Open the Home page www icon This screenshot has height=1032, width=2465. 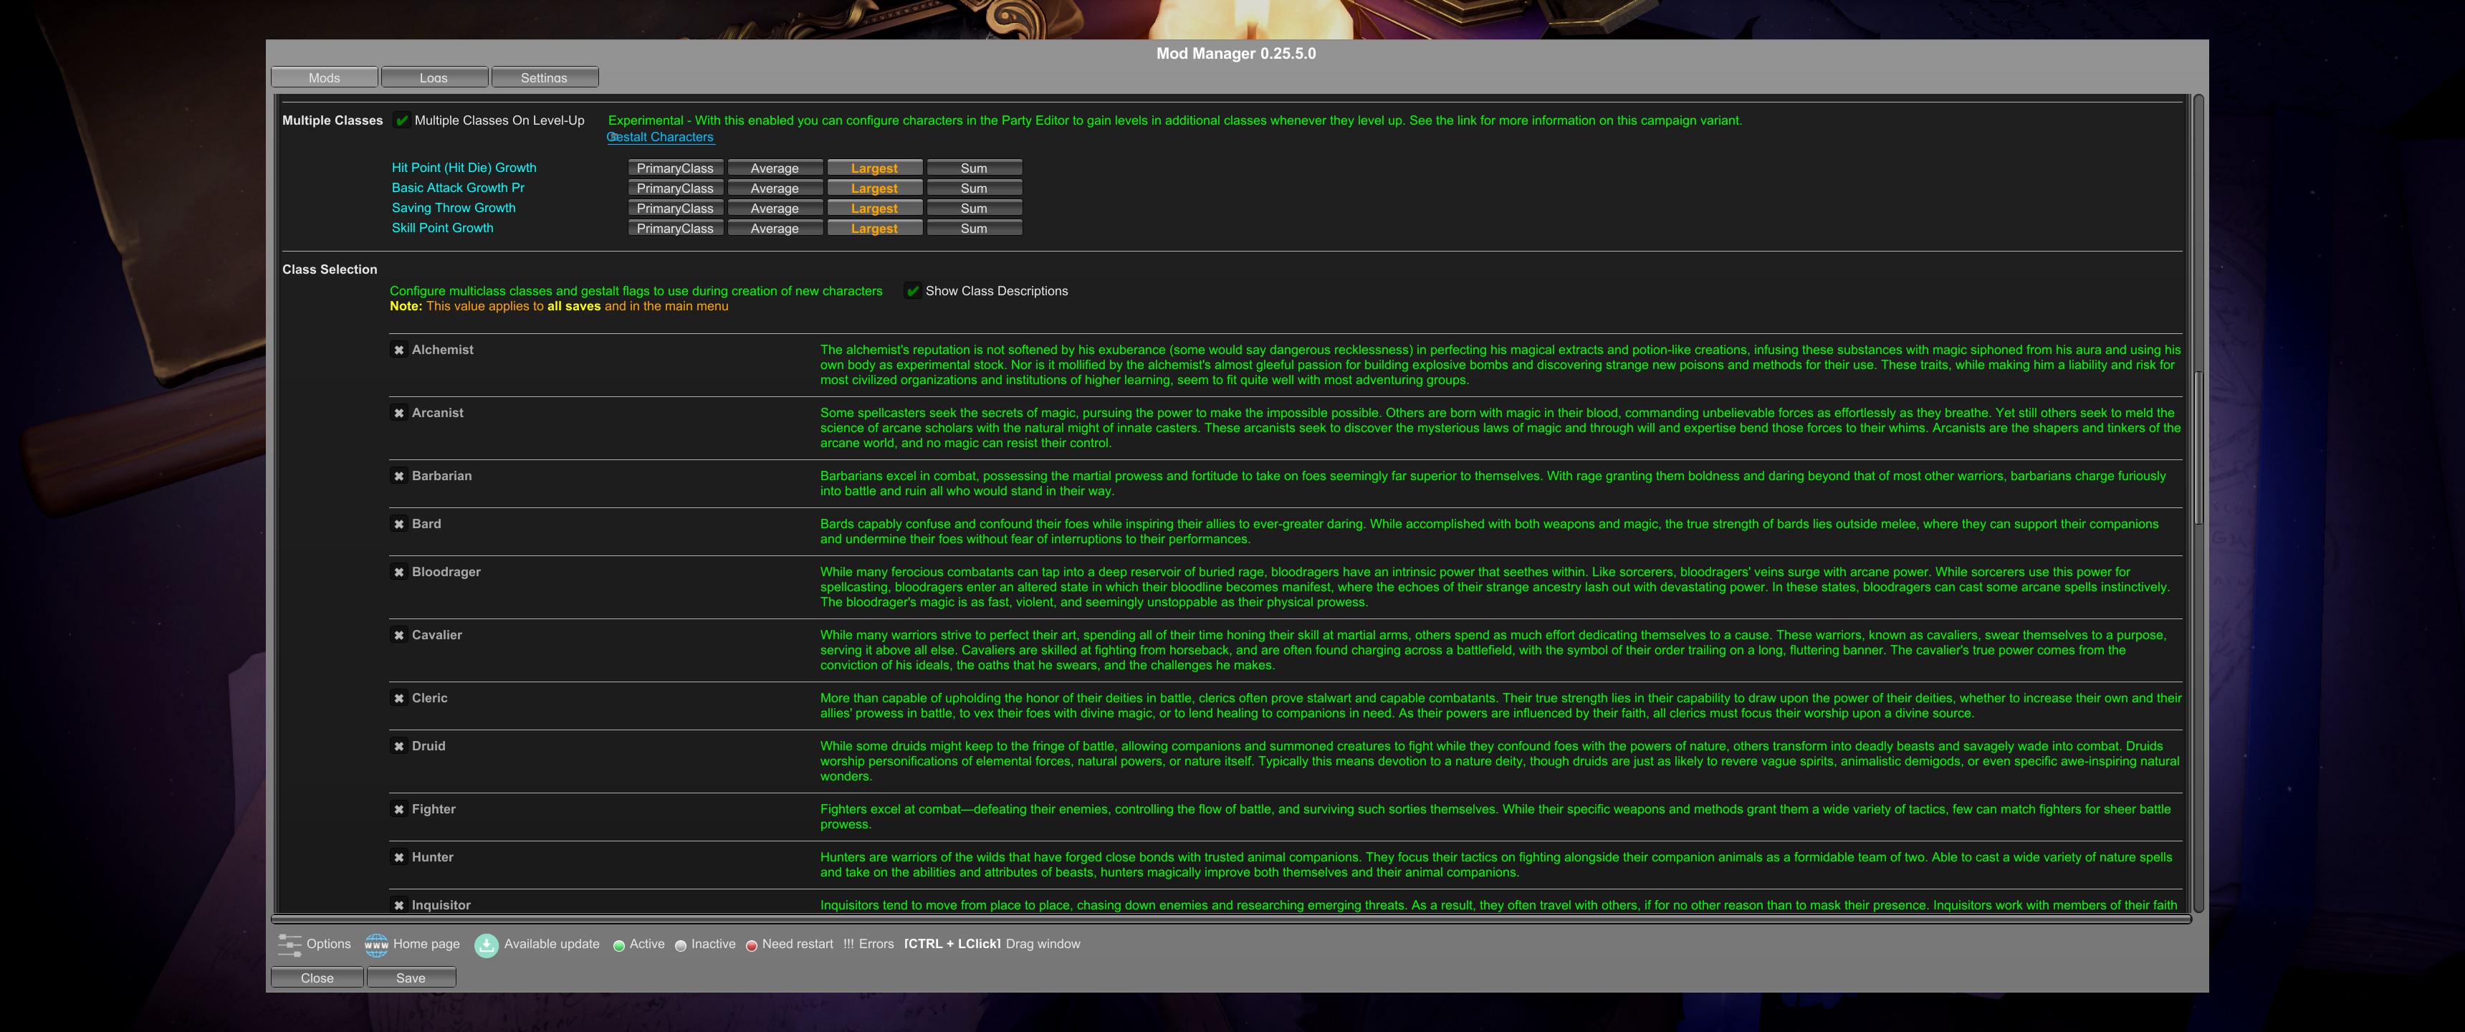376,945
